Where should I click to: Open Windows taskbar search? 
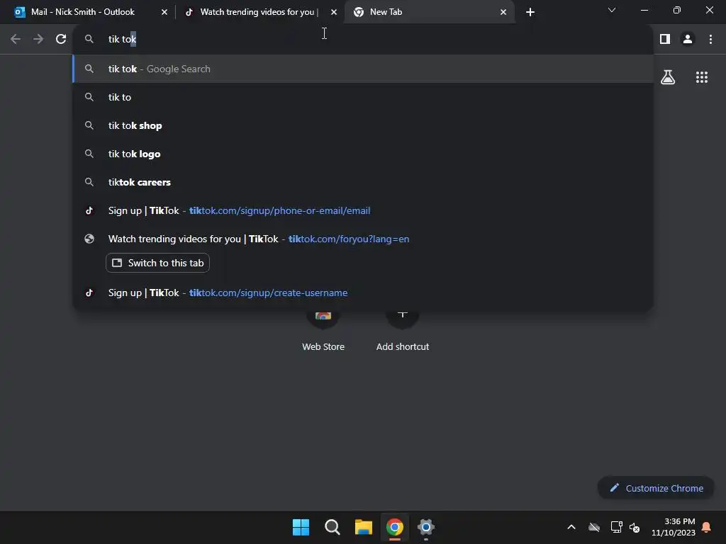tap(332, 527)
